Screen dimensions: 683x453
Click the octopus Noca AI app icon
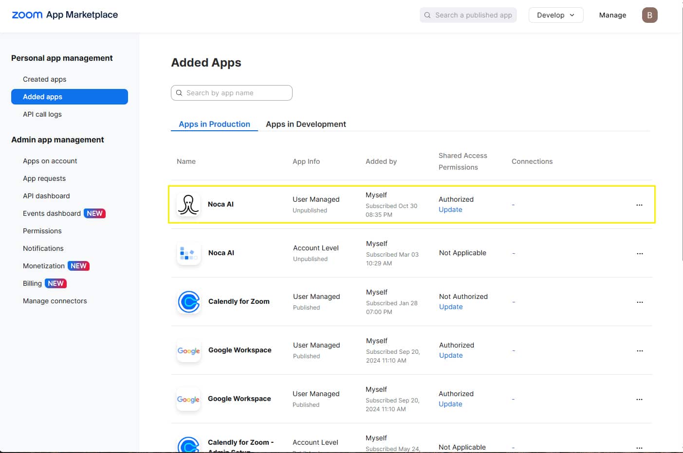[188, 205]
